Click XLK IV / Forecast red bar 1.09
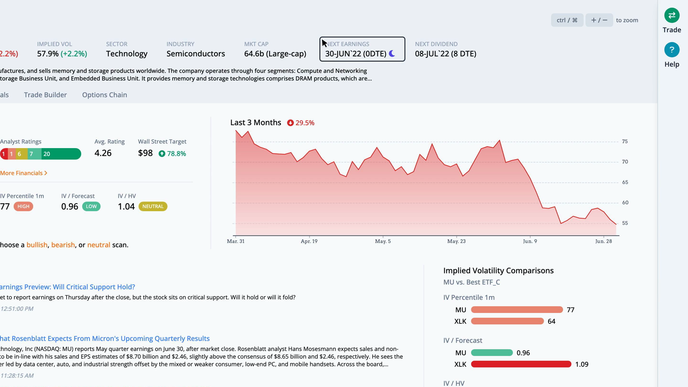 pos(521,364)
